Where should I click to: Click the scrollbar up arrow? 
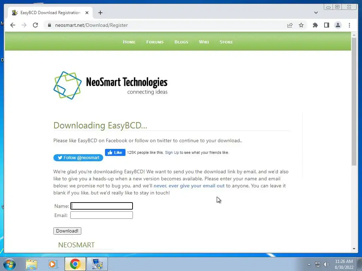[354, 35]
